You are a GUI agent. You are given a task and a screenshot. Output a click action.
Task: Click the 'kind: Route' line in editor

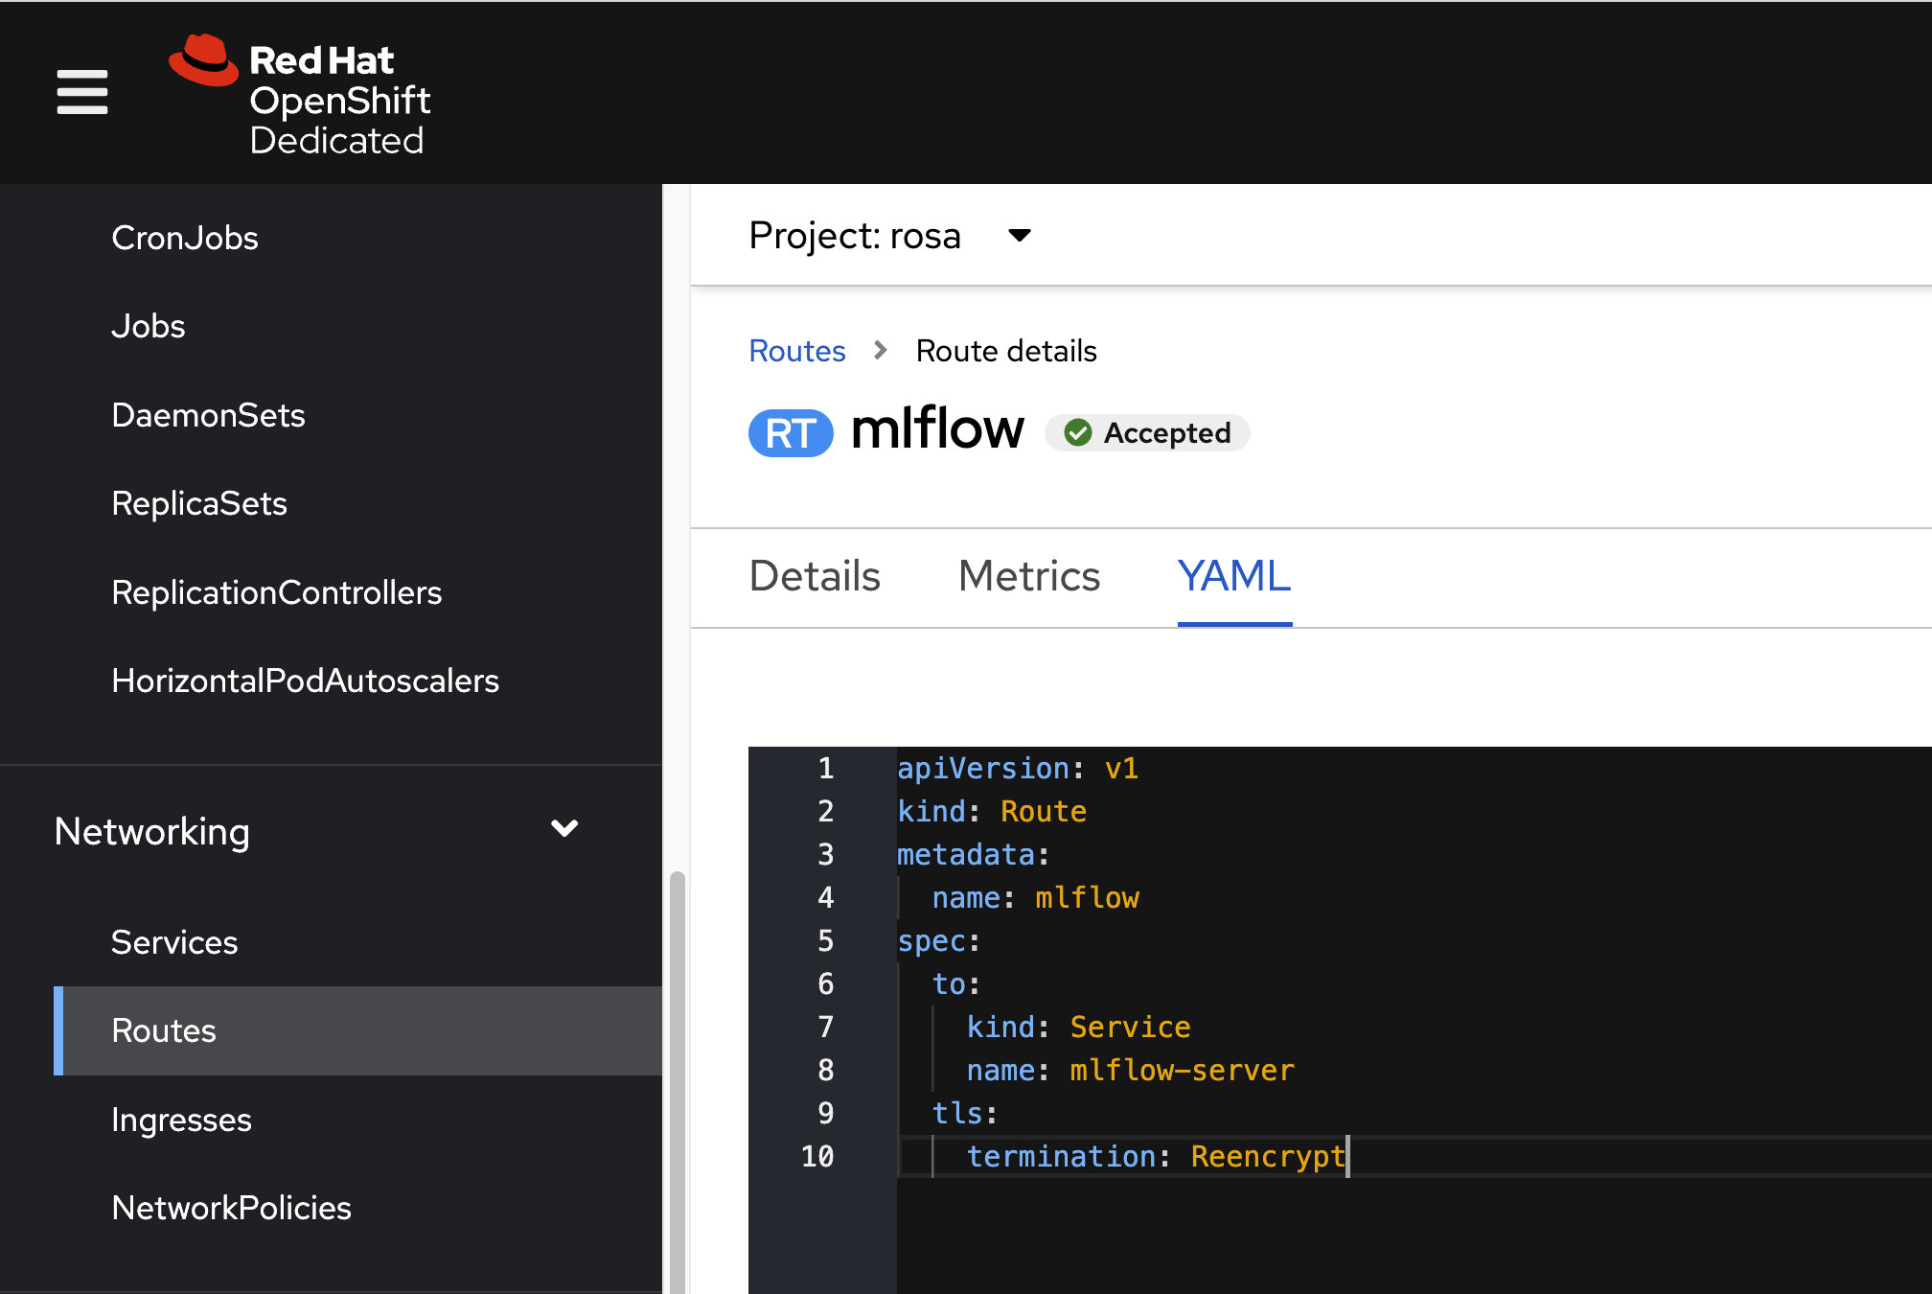click(x=992, y=812)
